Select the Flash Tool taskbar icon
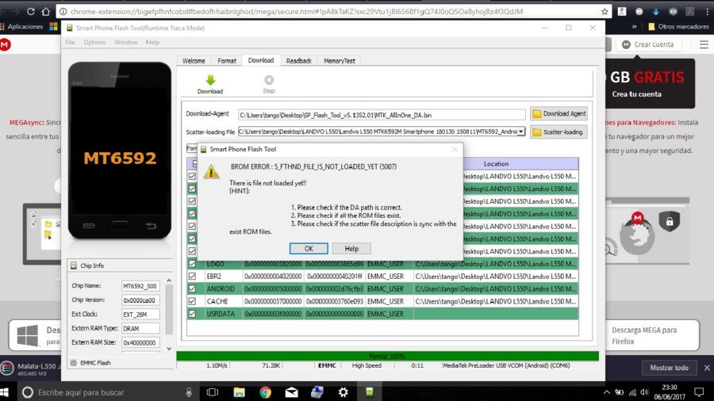The width and height of the screenshot is (714, 401). tap(369, 392)
